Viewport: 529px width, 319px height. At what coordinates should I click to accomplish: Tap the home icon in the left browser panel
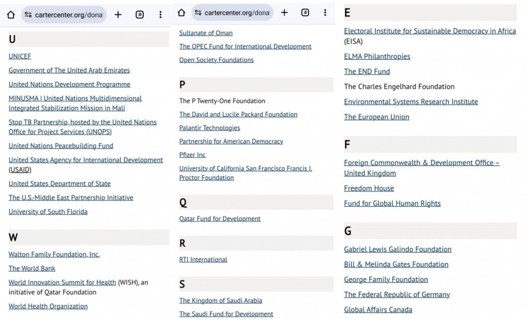(11, 15)
